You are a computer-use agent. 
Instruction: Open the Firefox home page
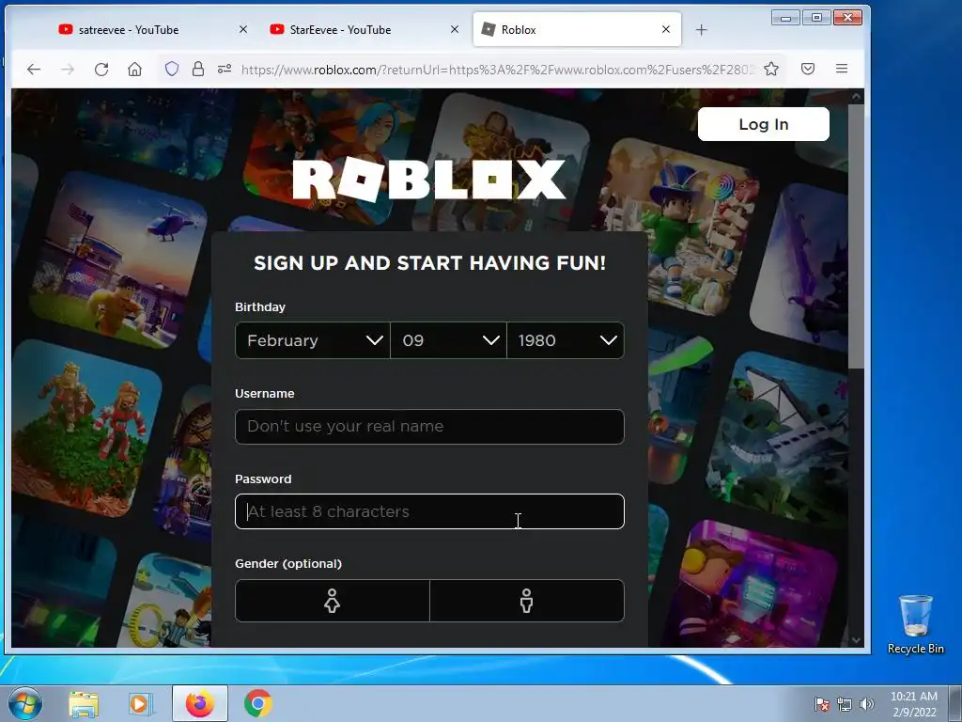(135, 70)
